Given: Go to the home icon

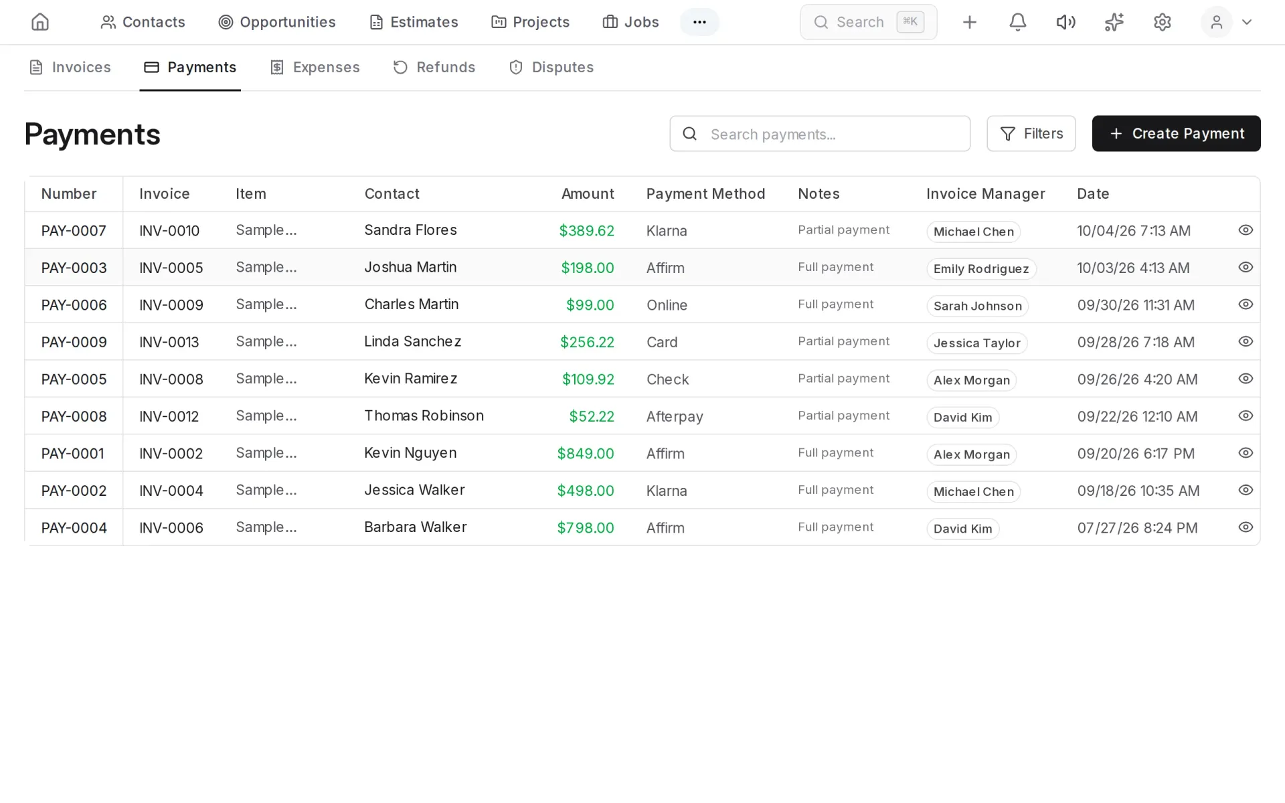Looking at the screenshot, I should coord(40,22).
